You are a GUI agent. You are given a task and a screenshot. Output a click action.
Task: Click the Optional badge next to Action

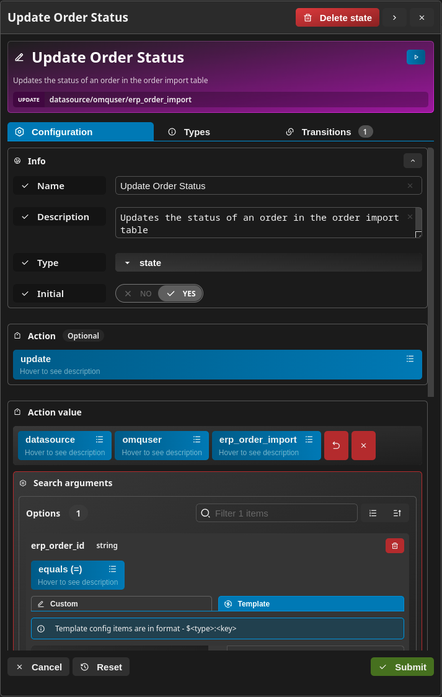(x=83, y=335)
